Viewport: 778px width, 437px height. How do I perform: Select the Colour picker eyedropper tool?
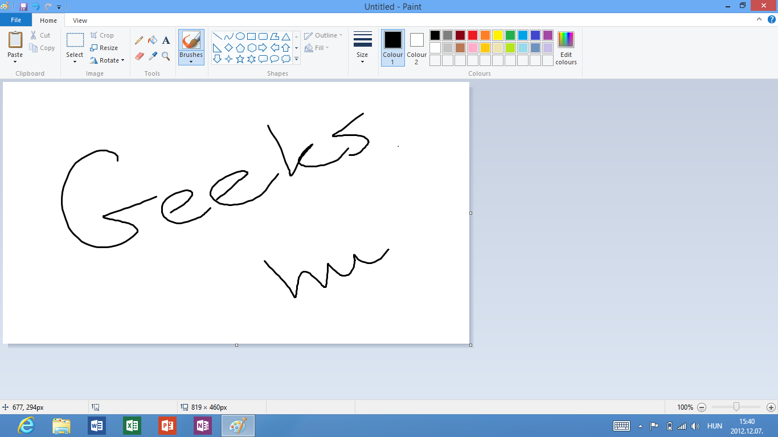pos(152,56)
